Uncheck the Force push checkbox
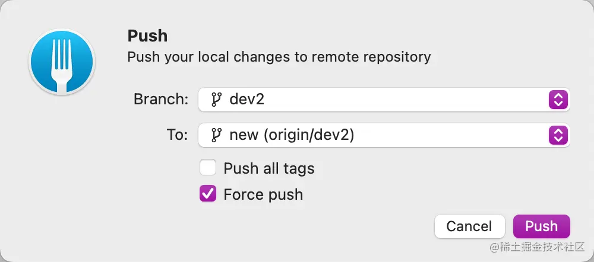The image size is (594, 262). 208,194
